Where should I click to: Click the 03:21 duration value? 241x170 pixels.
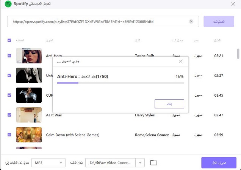click(x=219, y=56)
